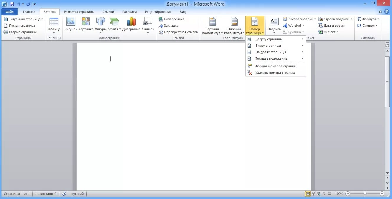This screenshot has height=199, width=392.
Task: Switch to the Главная tab
Action: [x=29, y=12]
